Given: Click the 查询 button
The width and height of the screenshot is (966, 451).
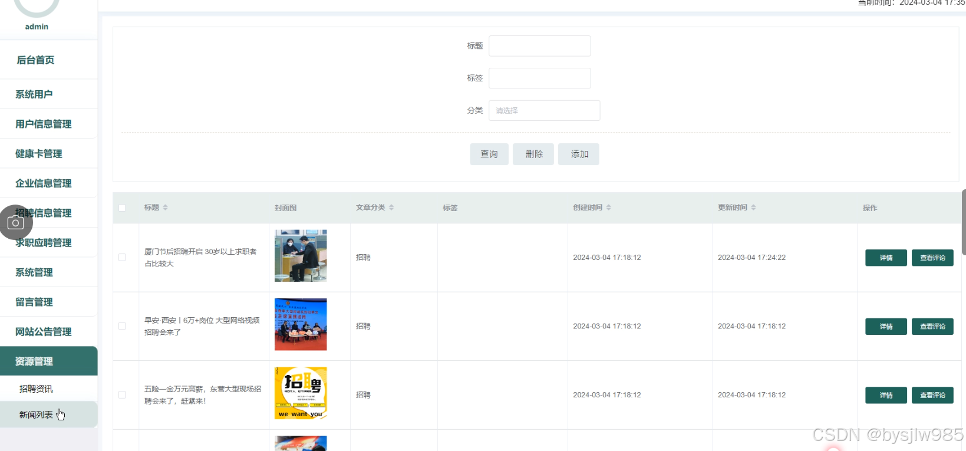Looking at the screenshot, I should pos(489,154).
